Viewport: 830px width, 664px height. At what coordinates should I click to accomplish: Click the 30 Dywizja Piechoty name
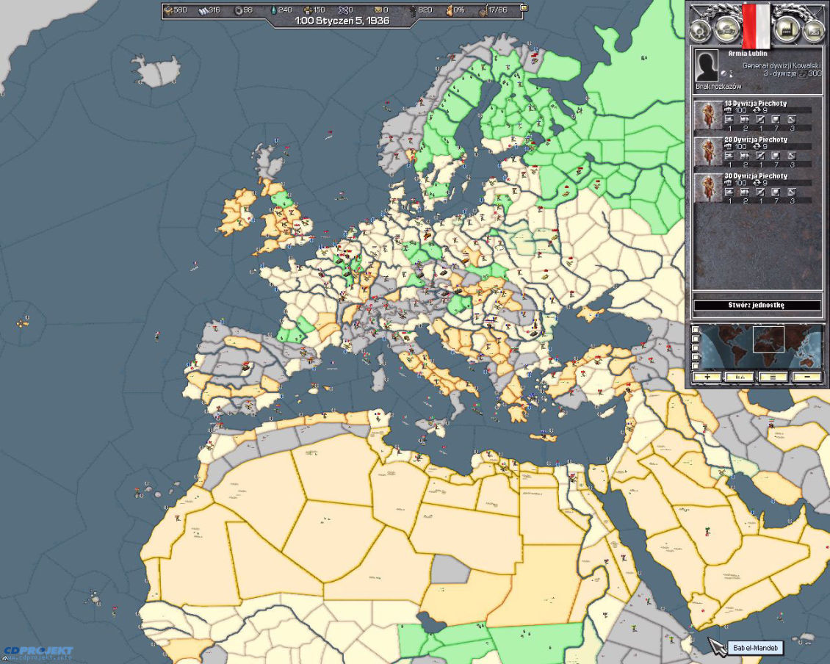[x=755, y=176]
